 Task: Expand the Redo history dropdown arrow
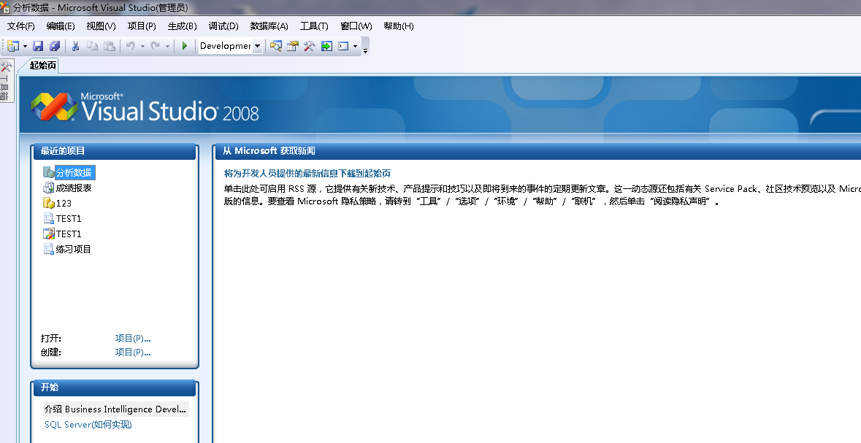coord(167,46)
